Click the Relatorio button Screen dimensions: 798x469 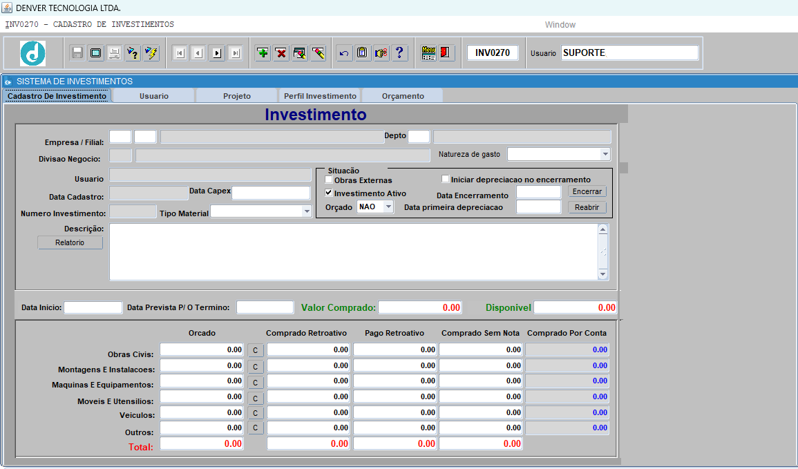(70, 242)
